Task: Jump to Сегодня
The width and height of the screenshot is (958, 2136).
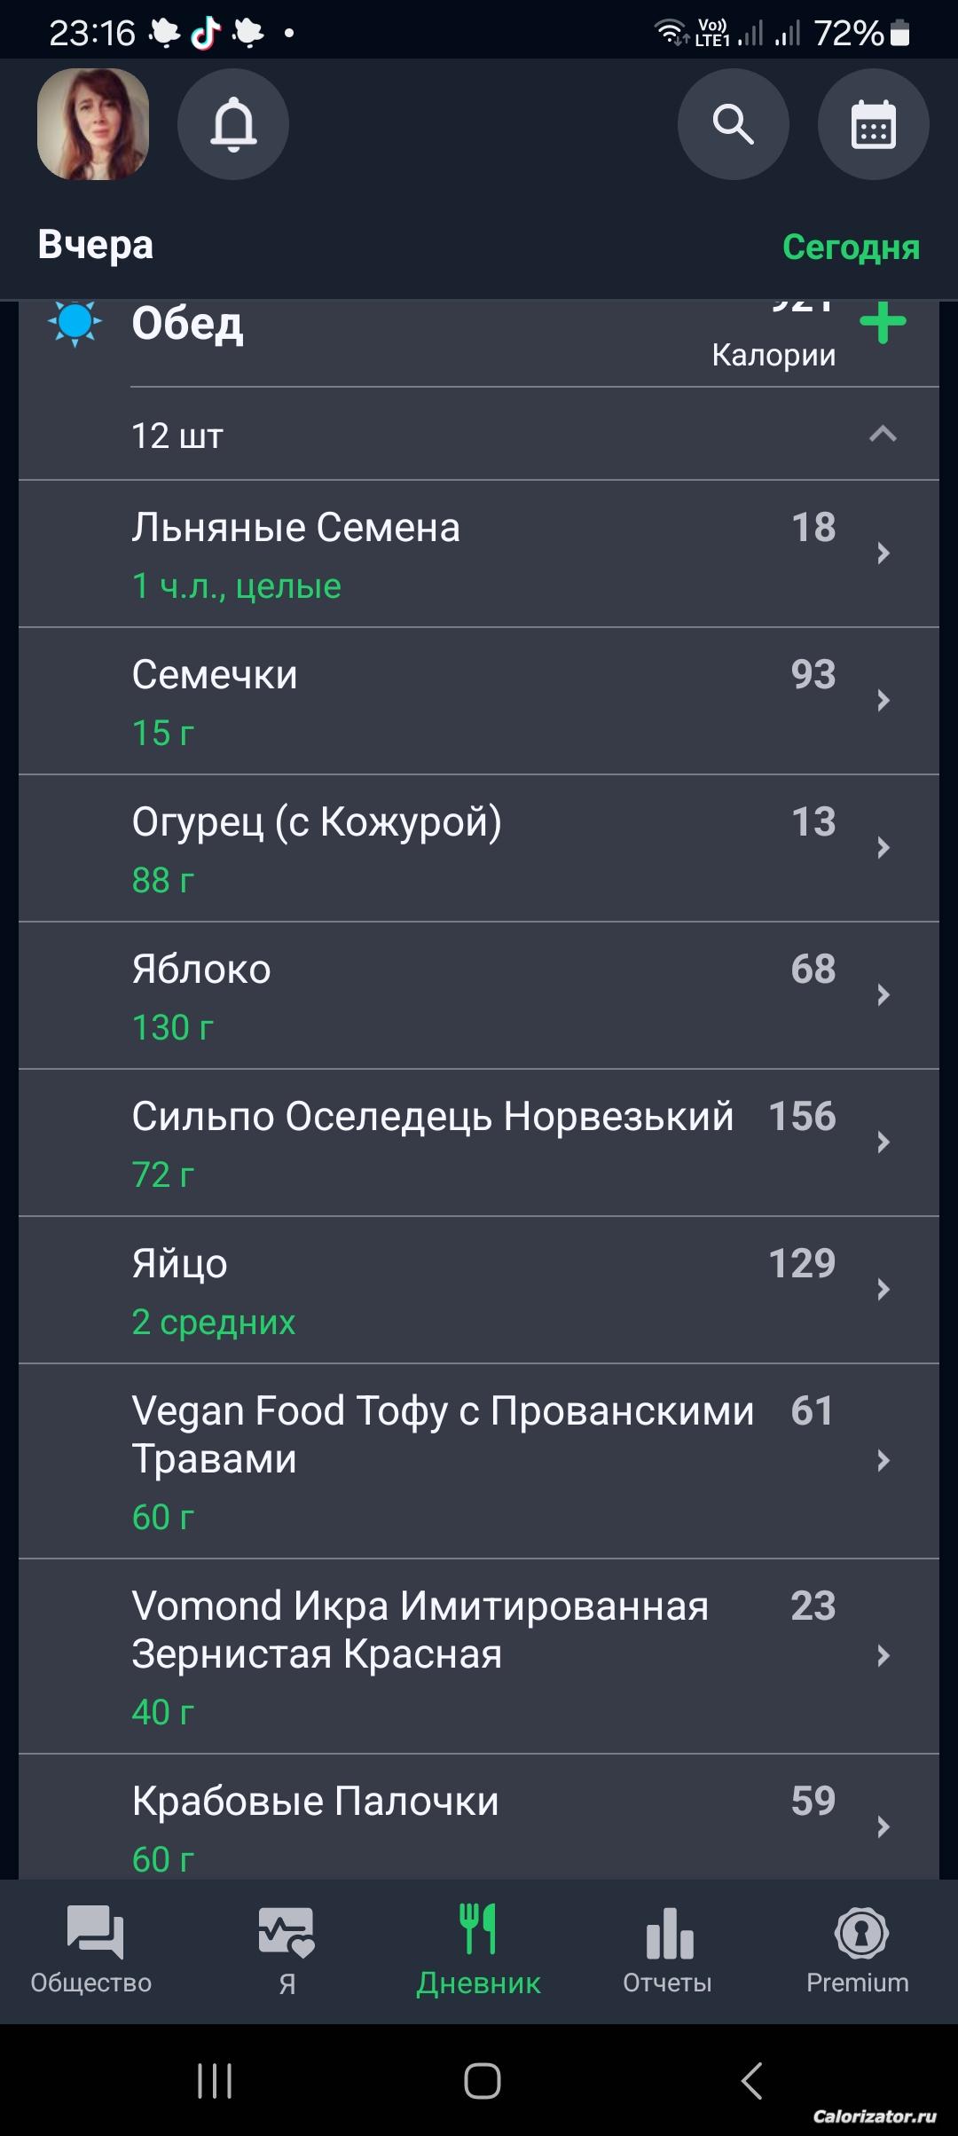Action: pos(850,247)
